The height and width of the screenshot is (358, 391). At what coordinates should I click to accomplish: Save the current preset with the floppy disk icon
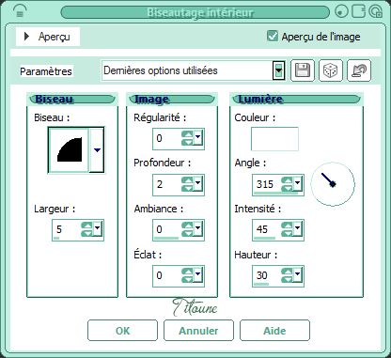(303, 70)
